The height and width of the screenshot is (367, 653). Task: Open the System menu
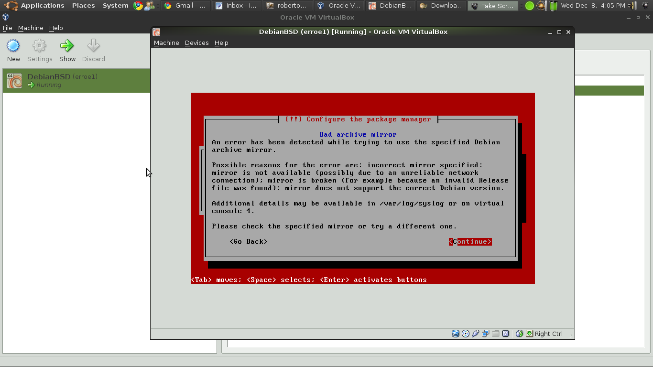(115, 6)
